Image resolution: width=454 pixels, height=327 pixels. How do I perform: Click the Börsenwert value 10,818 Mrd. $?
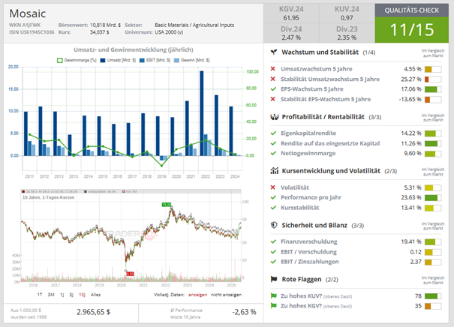105,25
